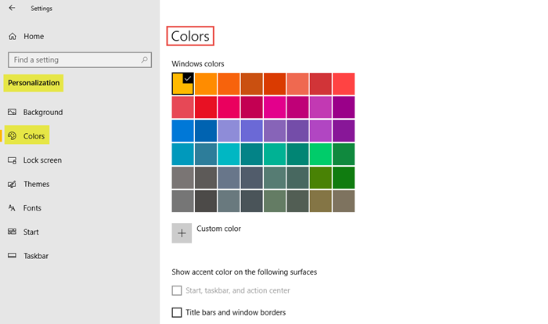Select the checked yellow color swatch
Viewport: 548px width, 324px height.
tap(182, 84)
